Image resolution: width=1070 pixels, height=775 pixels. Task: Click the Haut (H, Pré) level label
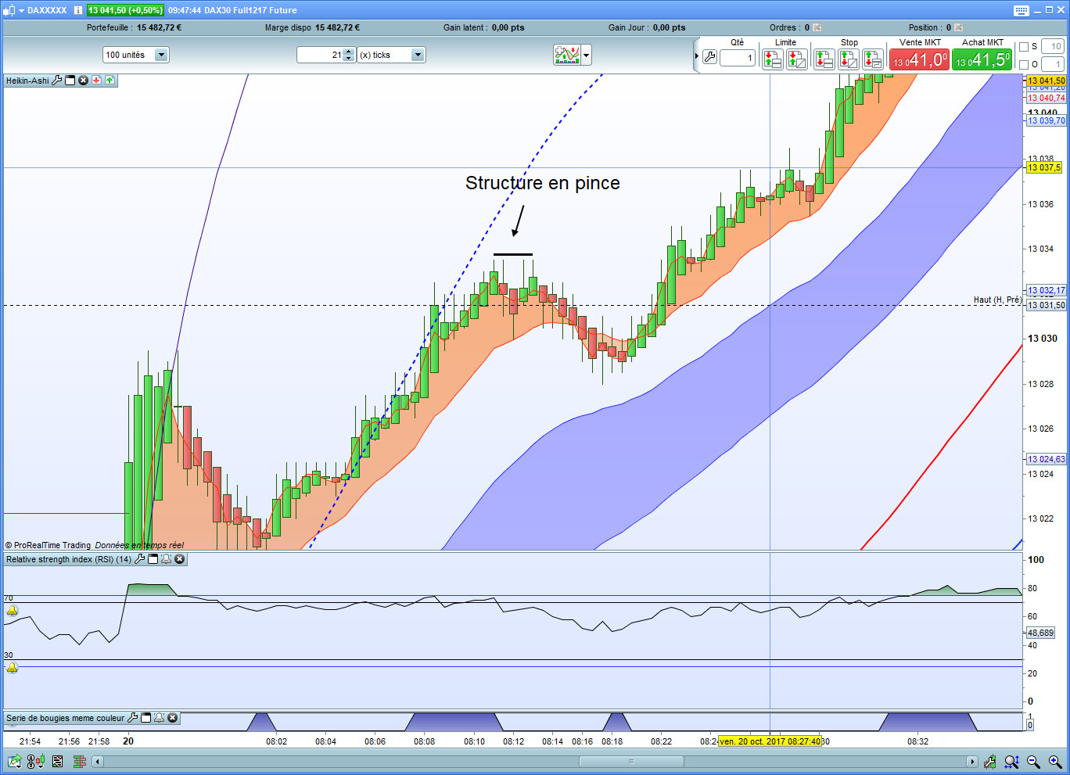point(997,300)
